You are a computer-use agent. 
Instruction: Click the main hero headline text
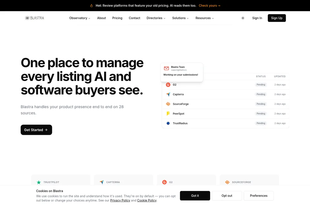[82, 77]
